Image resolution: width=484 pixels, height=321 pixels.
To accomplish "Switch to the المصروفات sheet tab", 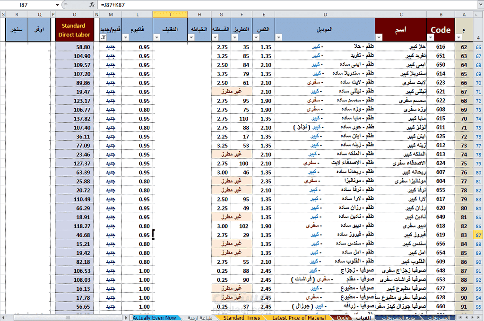I will [439, 318].
